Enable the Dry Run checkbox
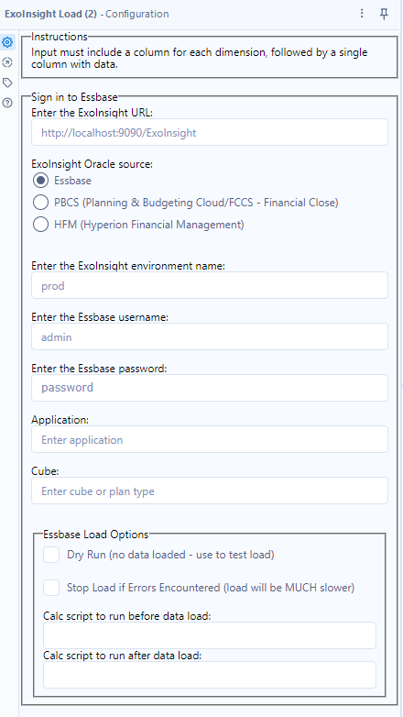403x717 pixels. [51, 555]
